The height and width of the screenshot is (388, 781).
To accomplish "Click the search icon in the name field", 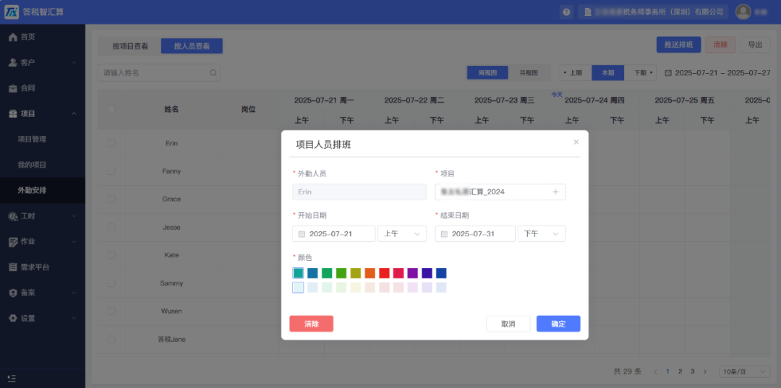I will 213,73.
